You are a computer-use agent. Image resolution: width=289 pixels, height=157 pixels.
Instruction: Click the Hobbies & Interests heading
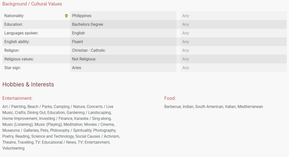point(28,84)
